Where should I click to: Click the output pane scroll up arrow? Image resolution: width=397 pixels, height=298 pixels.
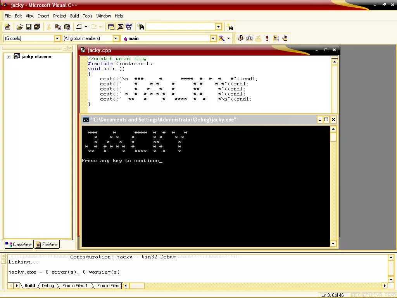(391, 258)
